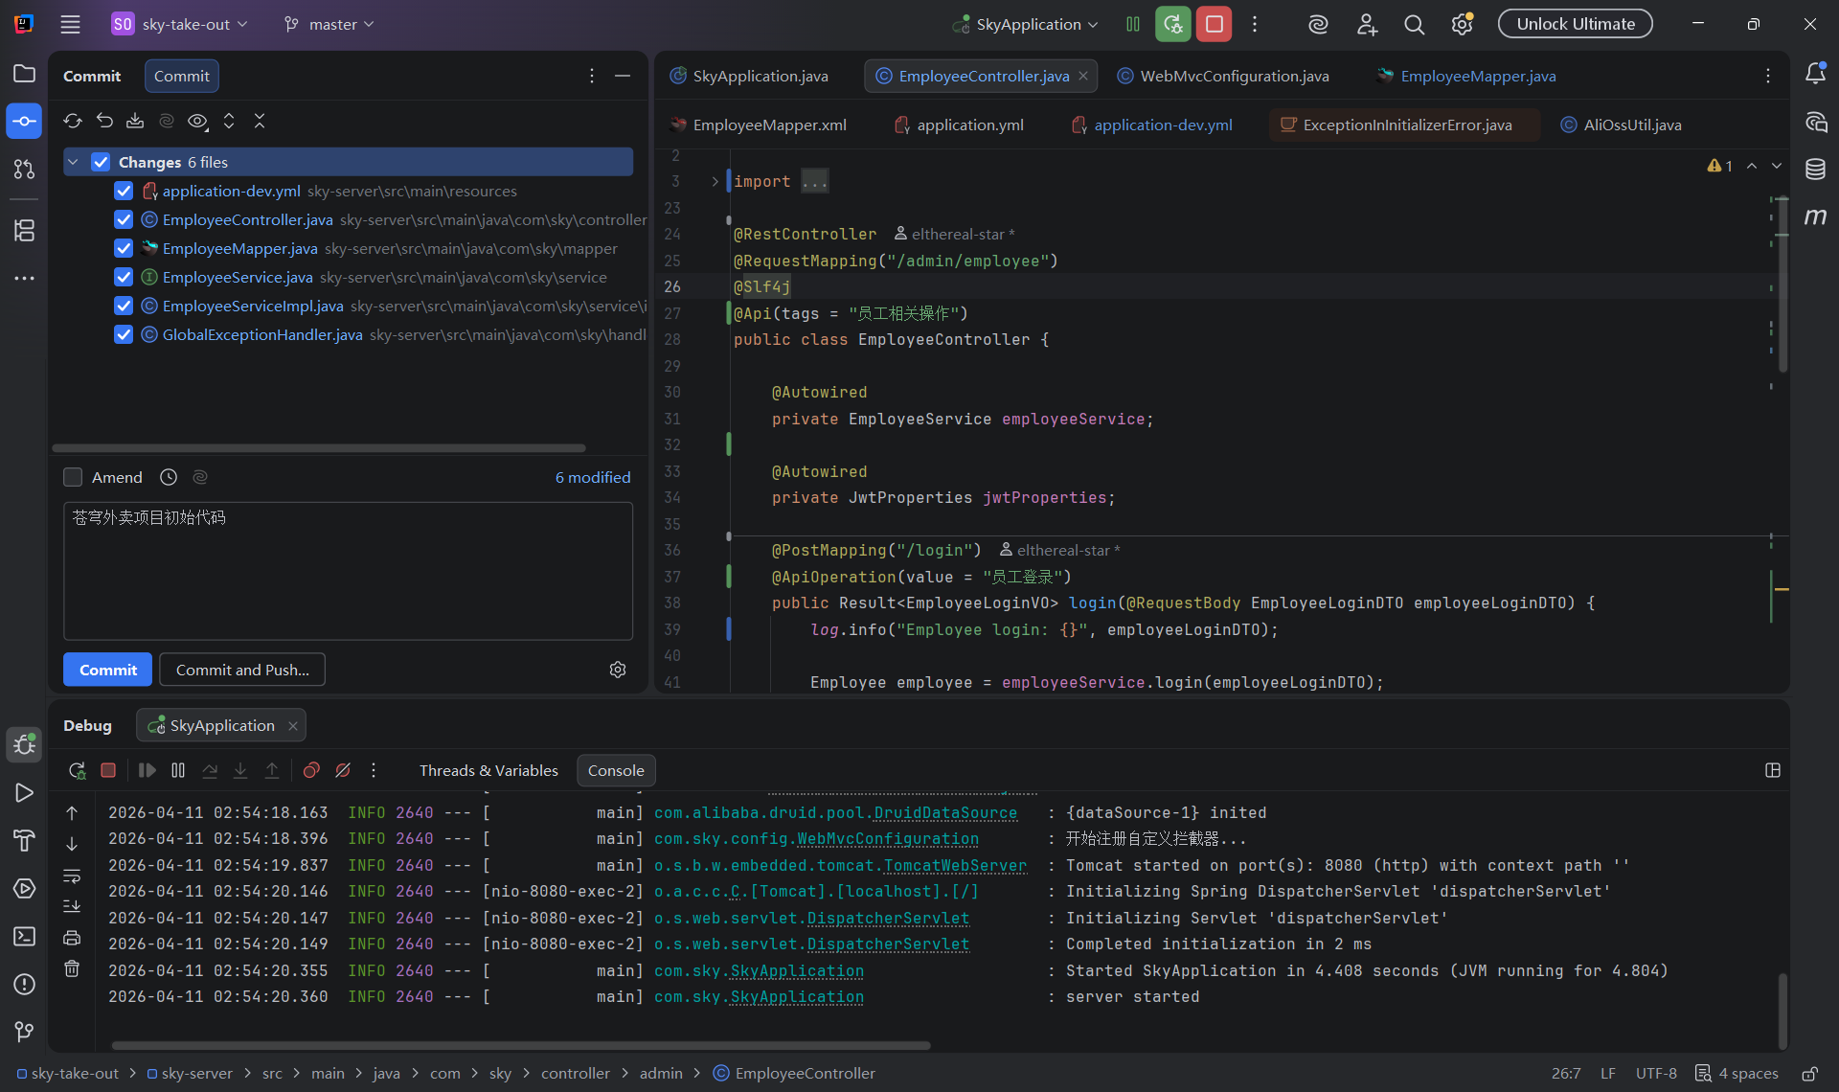Switch to WebMvcConfiguration.java tab
Screen dimensions: 1839x1092
pyautogui.click(x=1233, y=76)
